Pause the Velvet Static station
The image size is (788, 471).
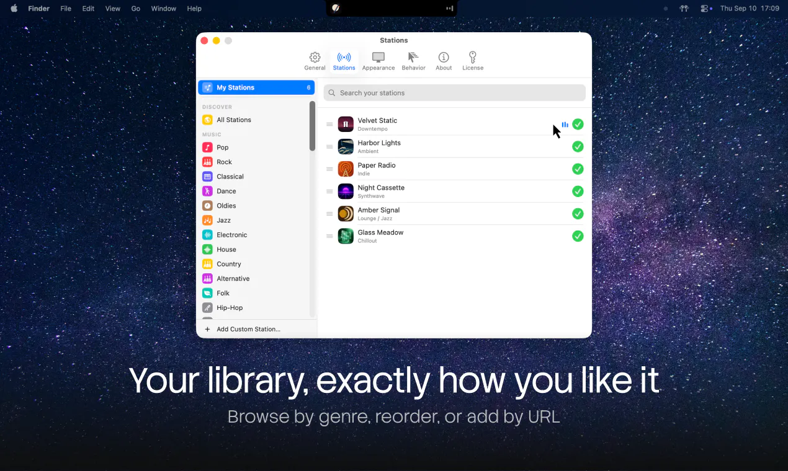(x=346, y=124)
